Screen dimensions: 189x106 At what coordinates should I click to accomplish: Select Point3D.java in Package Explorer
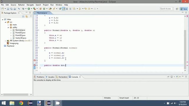(x=20, y=35)
